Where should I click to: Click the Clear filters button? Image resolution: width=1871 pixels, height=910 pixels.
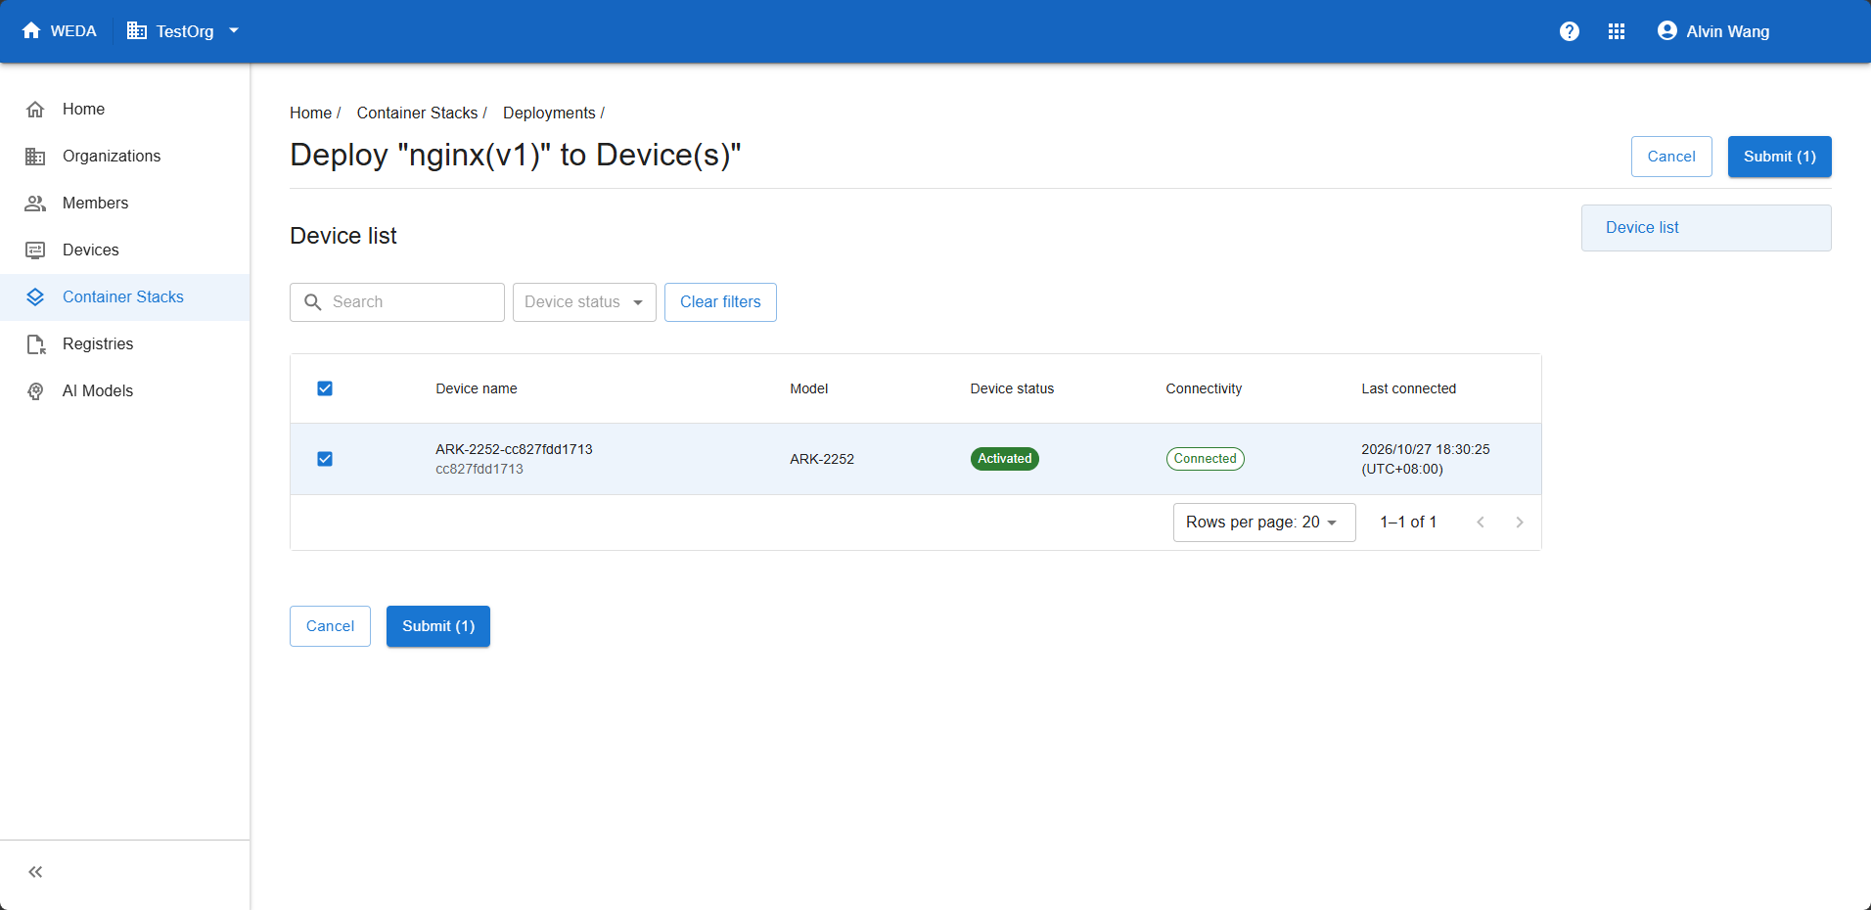[720, 302]
